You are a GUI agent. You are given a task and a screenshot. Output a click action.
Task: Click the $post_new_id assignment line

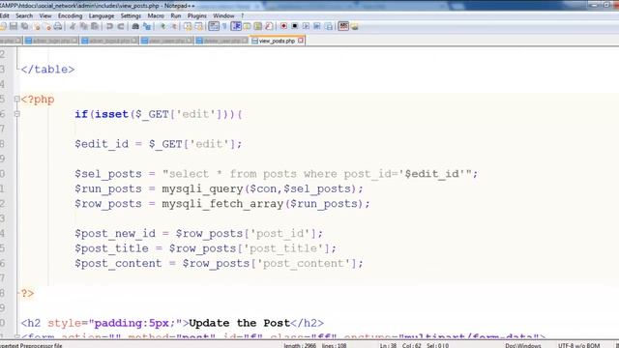coord(198,234)
